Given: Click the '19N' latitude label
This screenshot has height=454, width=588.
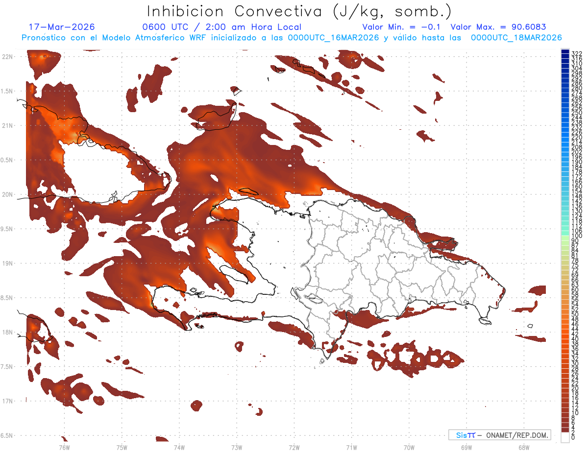Looking at the screenshot, I should coord(6,263).
